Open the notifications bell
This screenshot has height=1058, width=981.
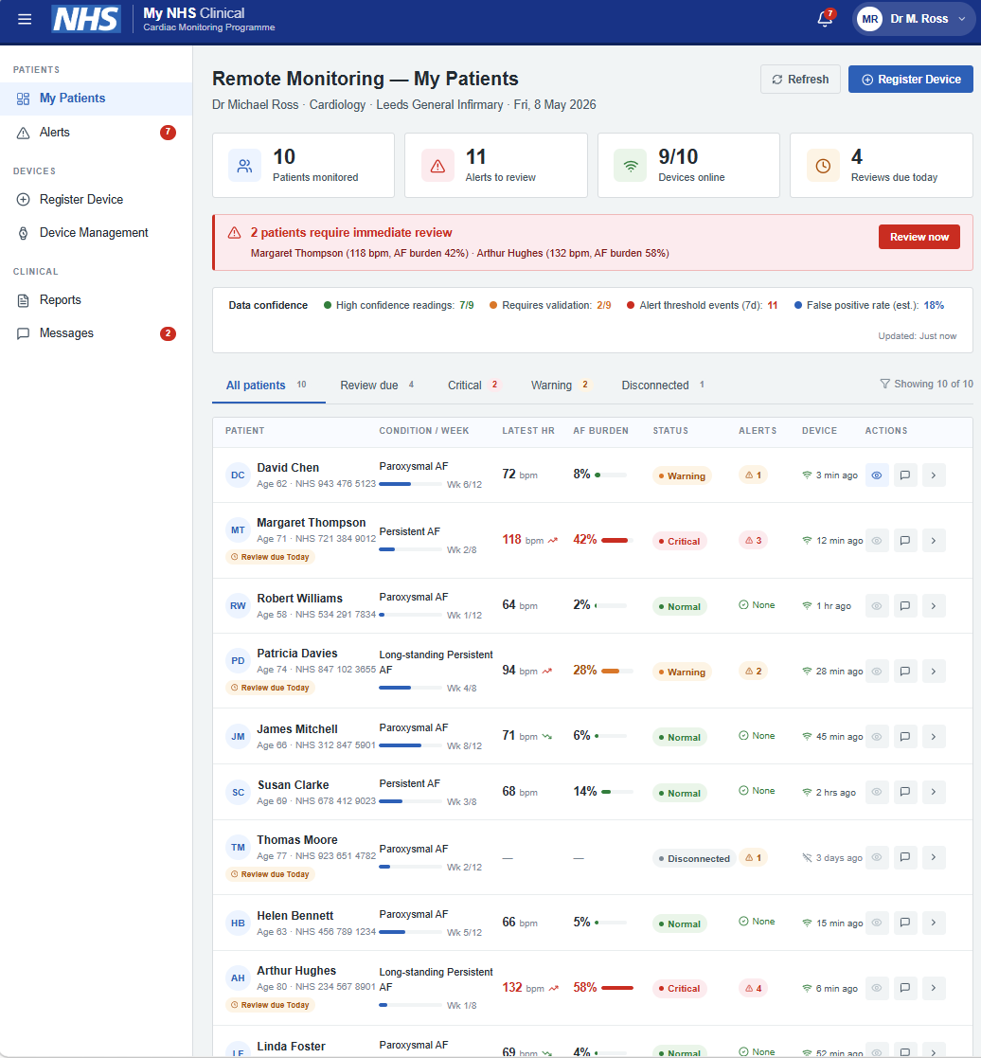pyautogui.click(x=825, y=19)
